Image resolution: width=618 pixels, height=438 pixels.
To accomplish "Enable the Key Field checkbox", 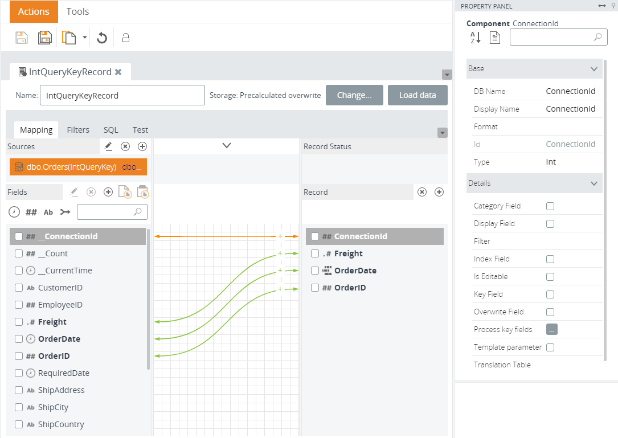I will click(550, 294).
